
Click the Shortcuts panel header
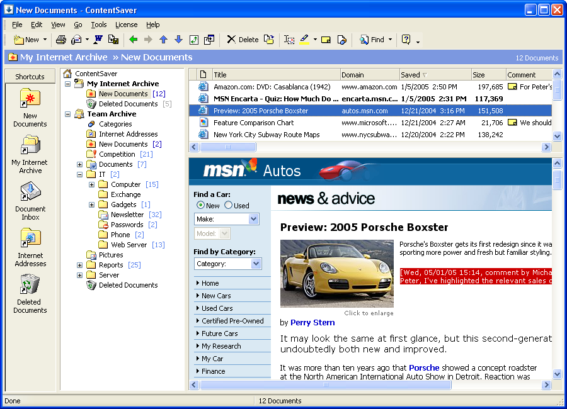30,77
